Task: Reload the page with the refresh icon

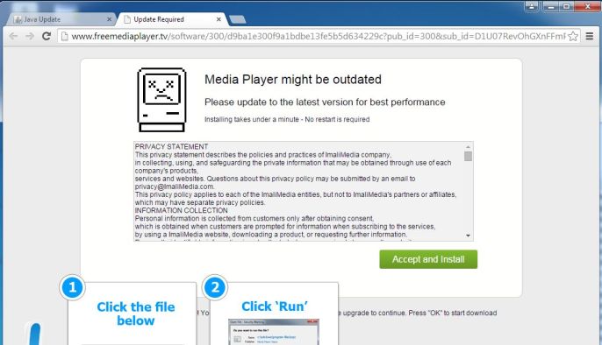Action: [x=47, y=36]
